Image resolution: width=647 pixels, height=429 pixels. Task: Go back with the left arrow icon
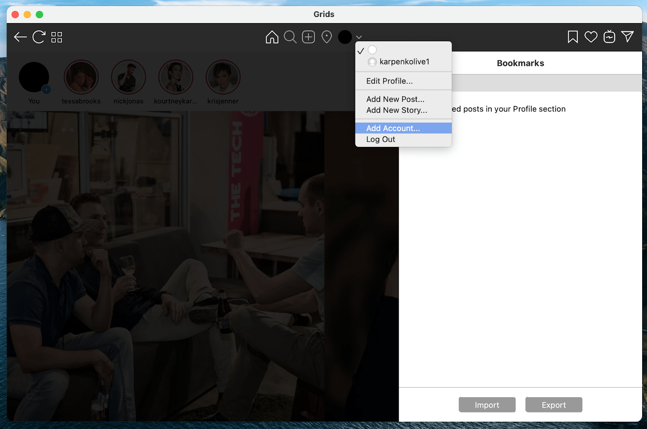[x=20, y=37]
